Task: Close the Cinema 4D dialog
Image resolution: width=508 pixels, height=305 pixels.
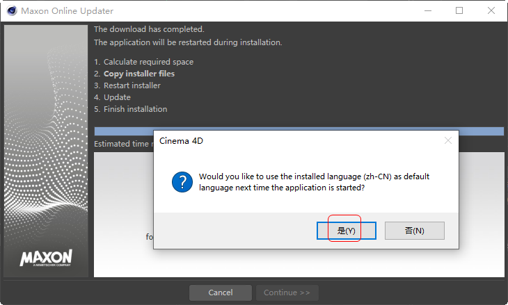Action: 447,140
